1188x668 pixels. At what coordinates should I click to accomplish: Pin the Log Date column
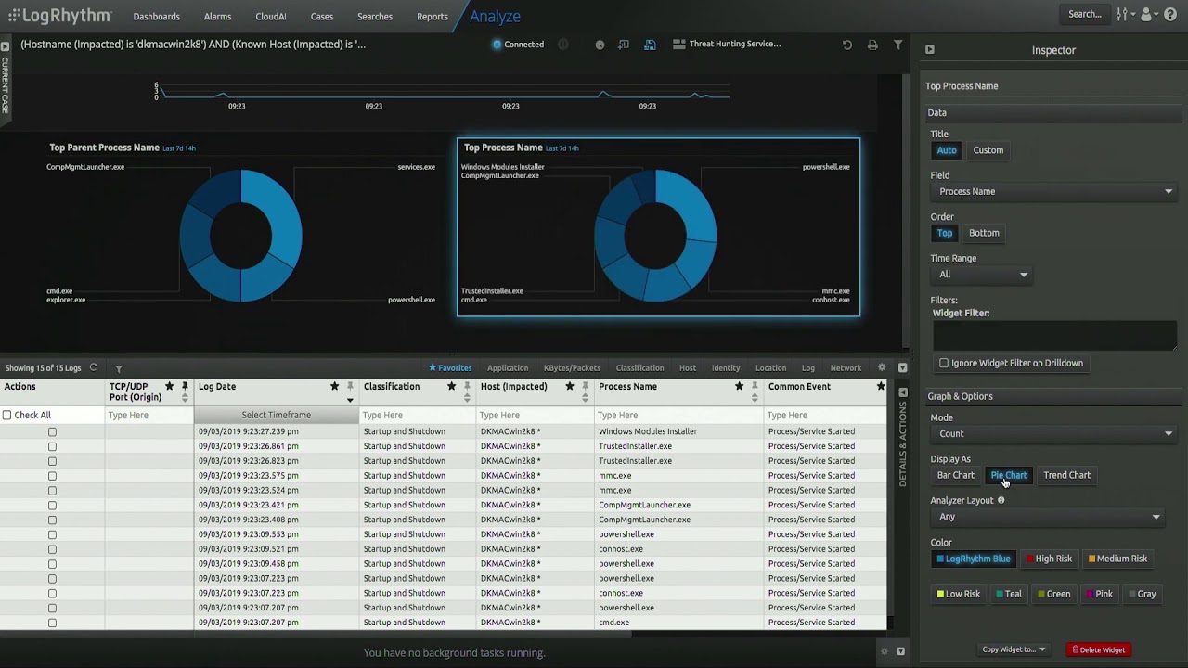click(x=350, y=386)
